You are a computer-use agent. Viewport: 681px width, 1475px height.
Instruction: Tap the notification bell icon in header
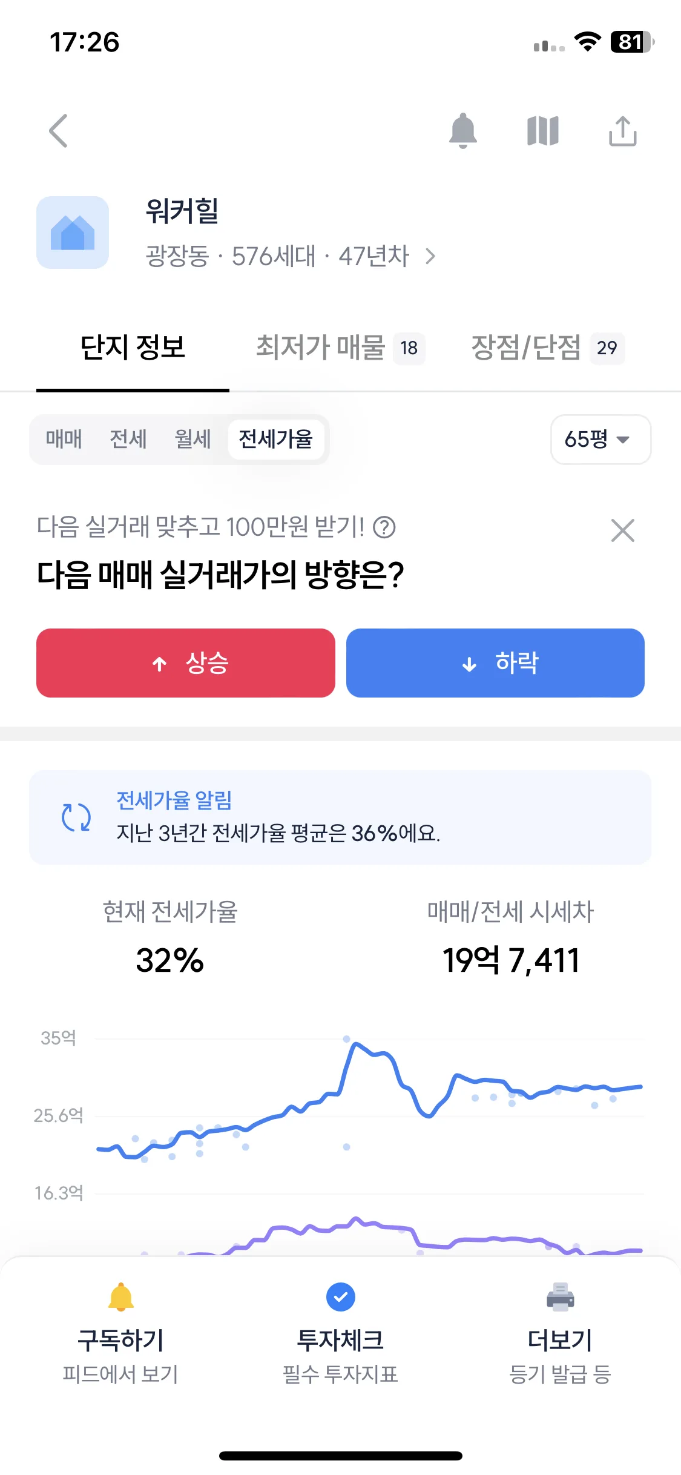pos(463,131)
